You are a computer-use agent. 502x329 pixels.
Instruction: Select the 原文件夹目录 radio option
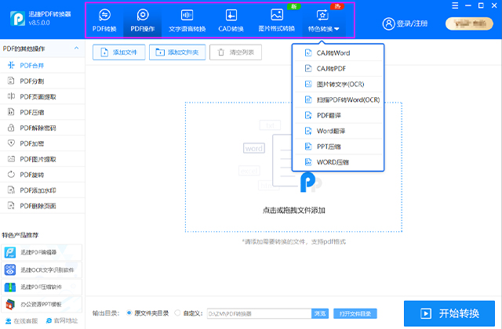pyautogui.click(x=129, y=313)
